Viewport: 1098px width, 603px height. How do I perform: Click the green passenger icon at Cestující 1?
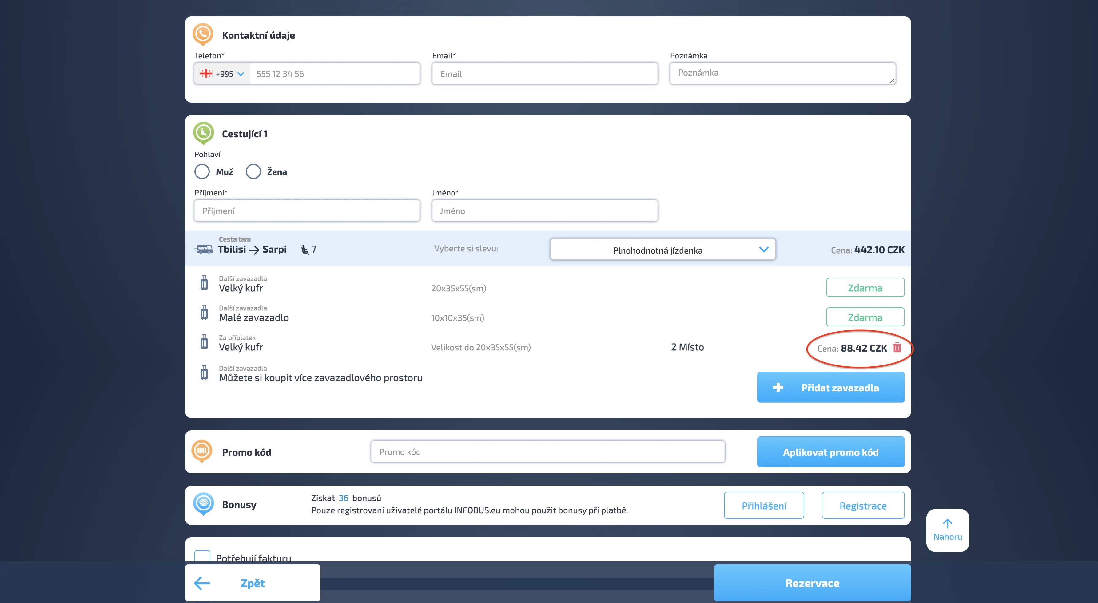(203, 133)
